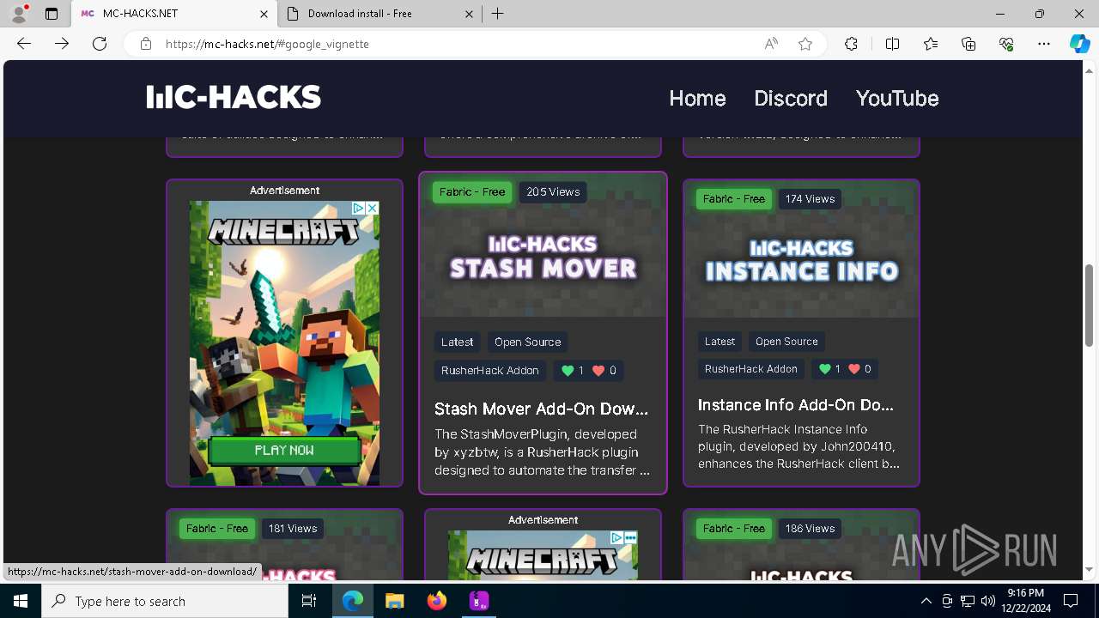The height and width of the screenshot is (618, 1099).
Task: Click the 174 Views badge
Action: click(x=810, y=199)
